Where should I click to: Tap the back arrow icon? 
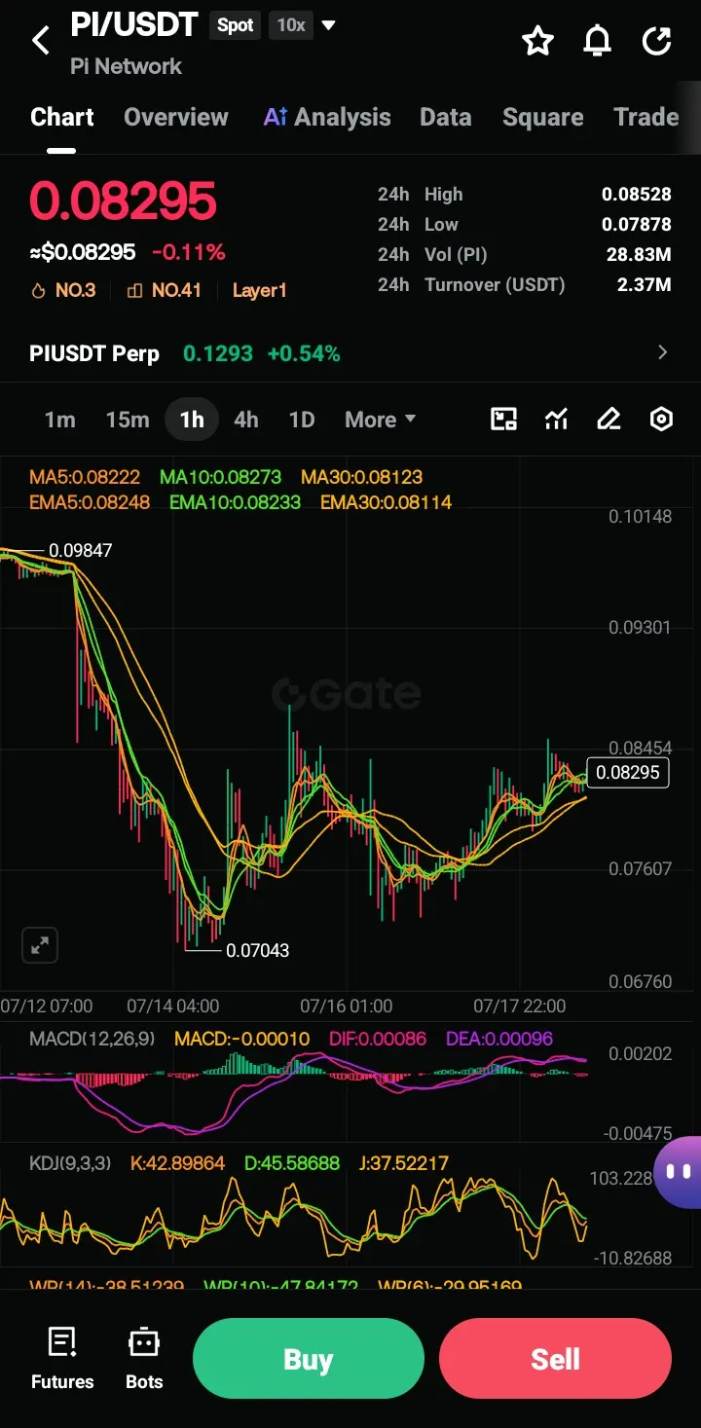[x=41, y=41]
